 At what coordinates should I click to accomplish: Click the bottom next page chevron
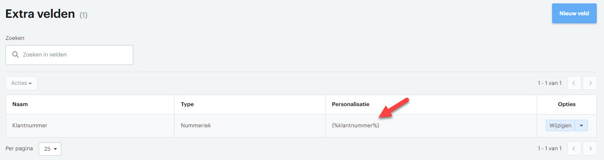click(590, 149)
